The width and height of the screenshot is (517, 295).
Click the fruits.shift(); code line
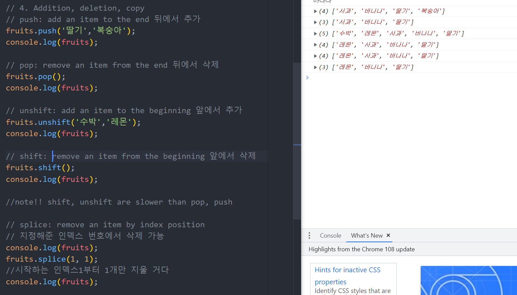coord(40,168)
